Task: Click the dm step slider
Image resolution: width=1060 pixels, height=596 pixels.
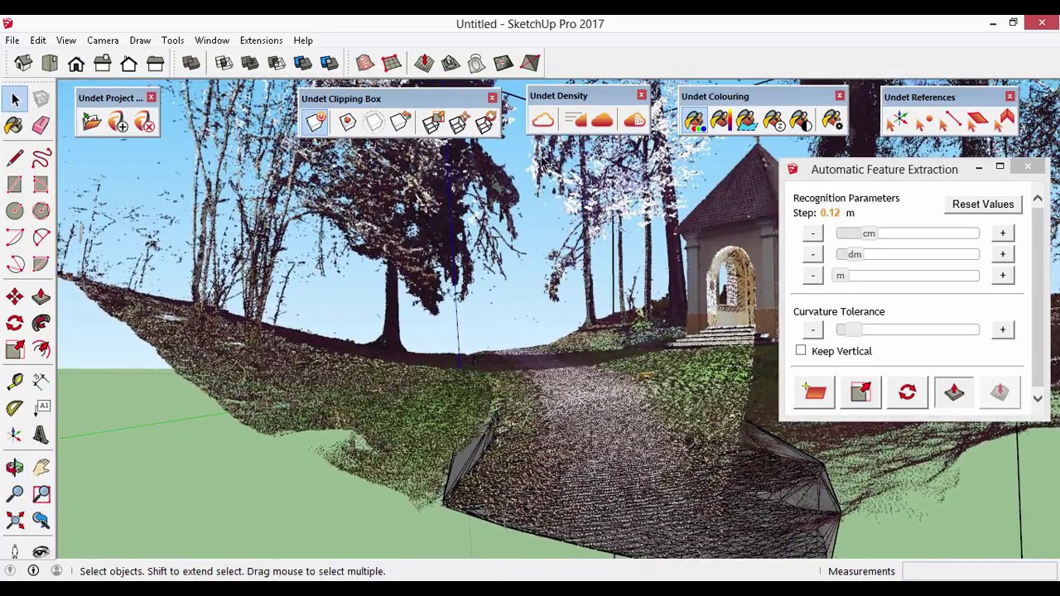Action: pyautogui.click(x=908, y=254)
